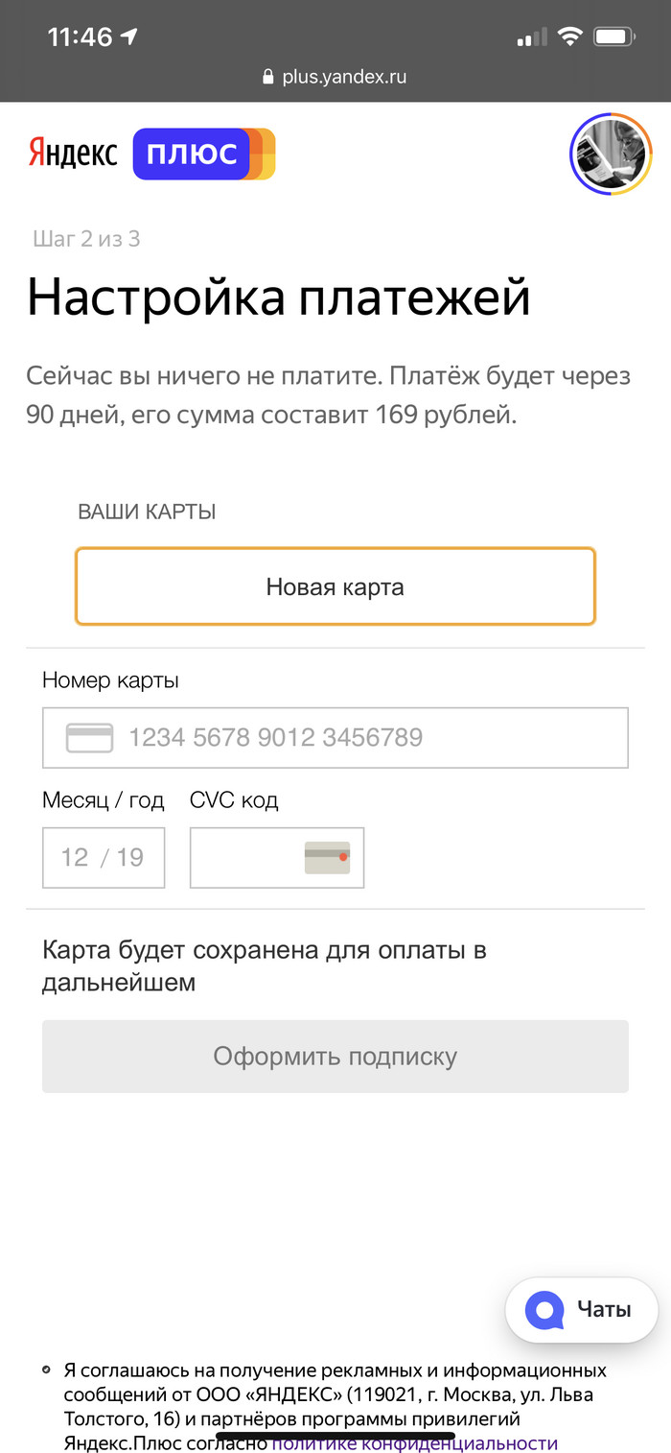Tap the 11:46 clock in status bar
671x1453 pixels.
80,37
